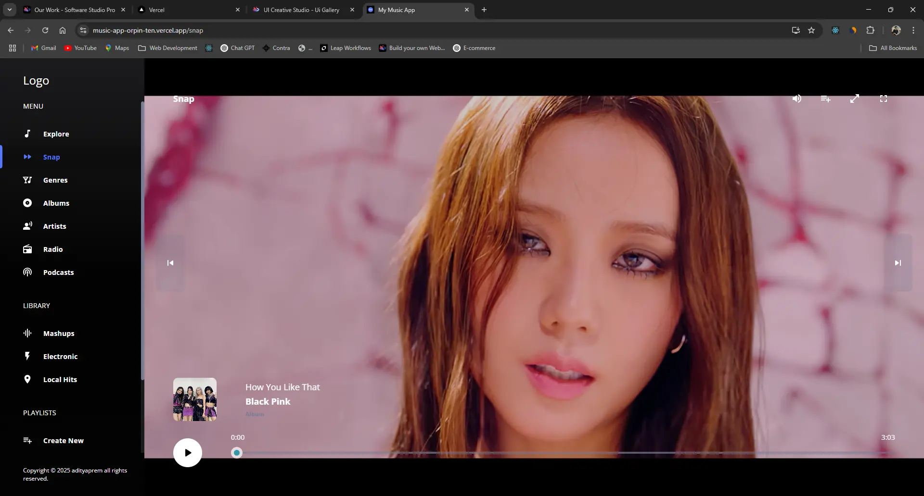Open the Chrome three-dot menu
Viewport: 924px width, 496px height.
tap(913, 30)
